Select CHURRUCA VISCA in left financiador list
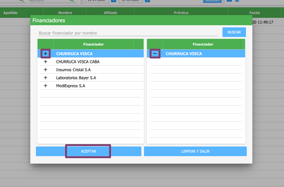This screenshot has width=284, height=187. click(x=74, y=54)
